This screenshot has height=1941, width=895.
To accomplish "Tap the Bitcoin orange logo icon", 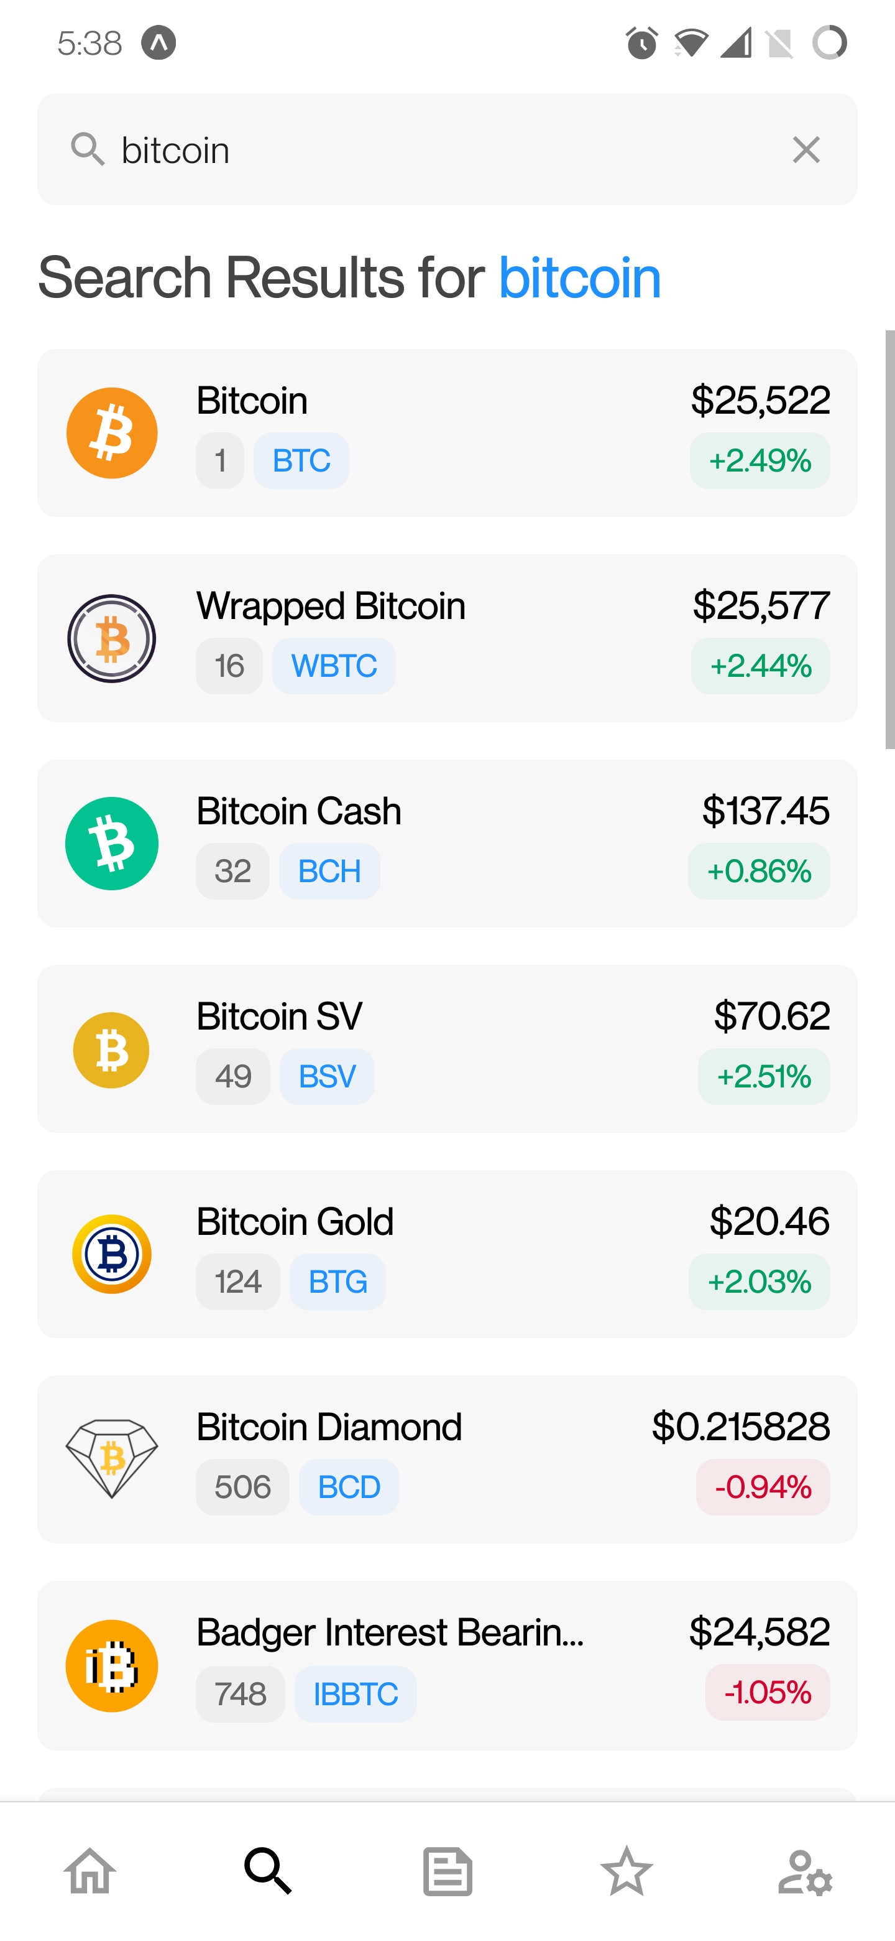I will coord(111,433).
